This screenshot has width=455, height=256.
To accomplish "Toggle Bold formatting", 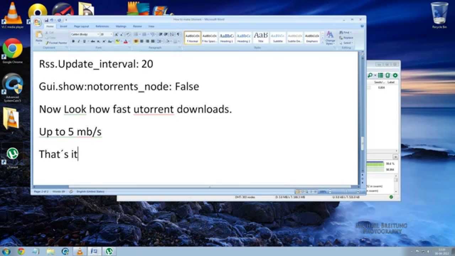I will coord(73,41).
